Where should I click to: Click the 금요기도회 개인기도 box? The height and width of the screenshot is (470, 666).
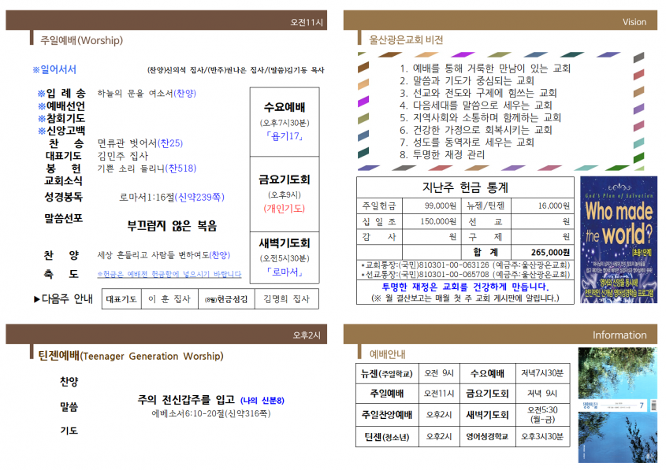(x=285, y=194)
